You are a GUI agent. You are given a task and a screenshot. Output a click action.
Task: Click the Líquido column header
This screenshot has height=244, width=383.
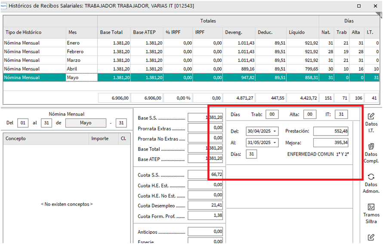pos(297,32)
